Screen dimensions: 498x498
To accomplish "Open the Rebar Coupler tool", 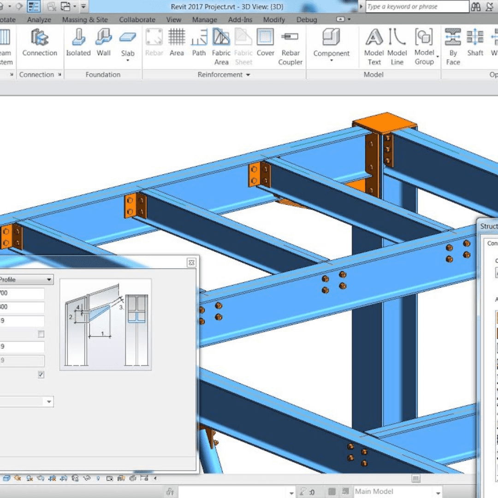I will coord(290,47).
